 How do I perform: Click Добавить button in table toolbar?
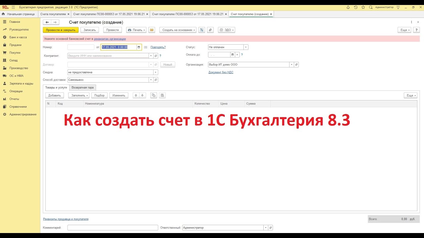click(55, 95)
